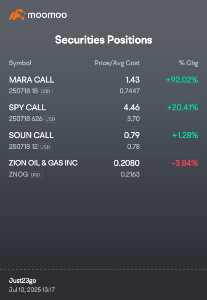Open the SOUN CALL position

pyautogui.click(x=103, y=140)
